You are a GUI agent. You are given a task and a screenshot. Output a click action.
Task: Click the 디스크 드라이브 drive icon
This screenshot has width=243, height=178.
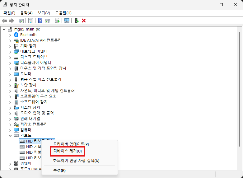tap(16, 58)
